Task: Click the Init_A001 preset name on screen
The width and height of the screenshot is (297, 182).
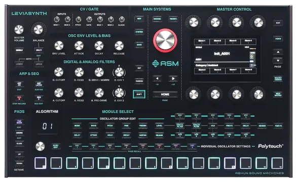Action: (222, 54)
